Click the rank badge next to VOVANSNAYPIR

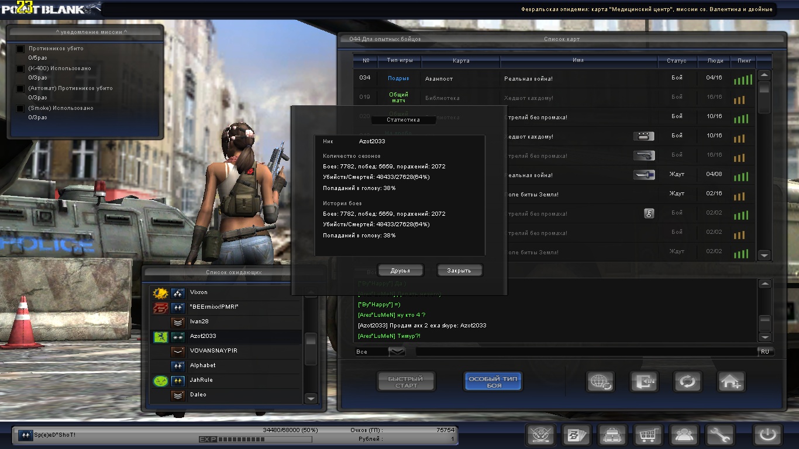[x=178, y=351]
